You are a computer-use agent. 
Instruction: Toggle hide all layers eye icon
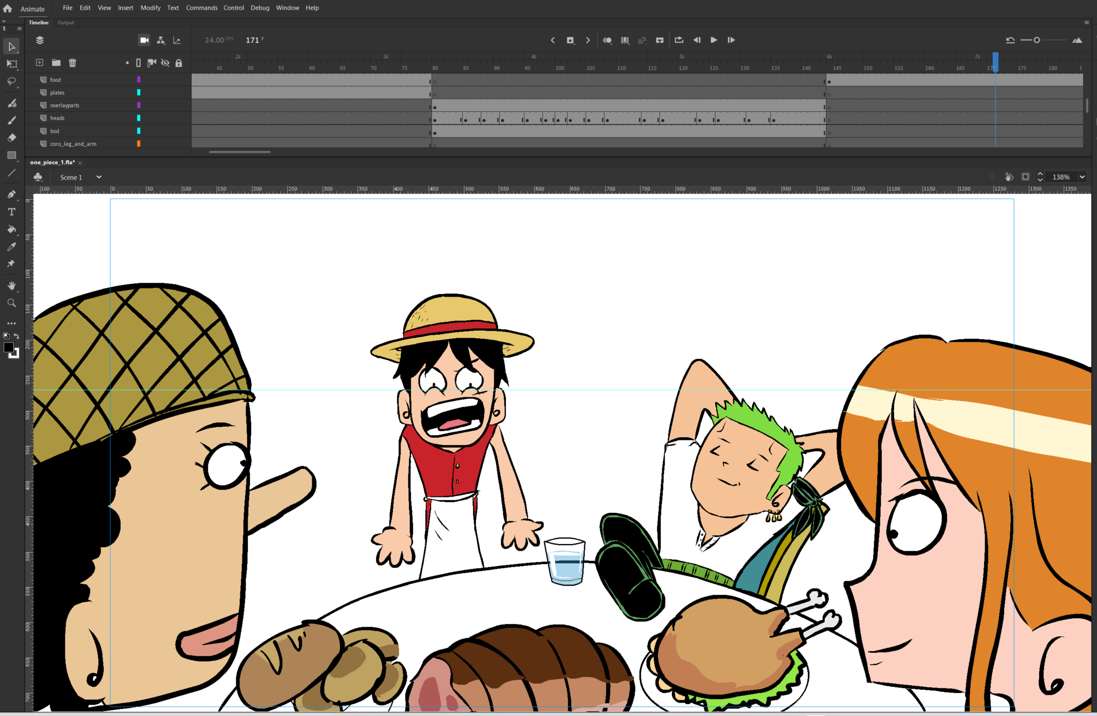165,63
